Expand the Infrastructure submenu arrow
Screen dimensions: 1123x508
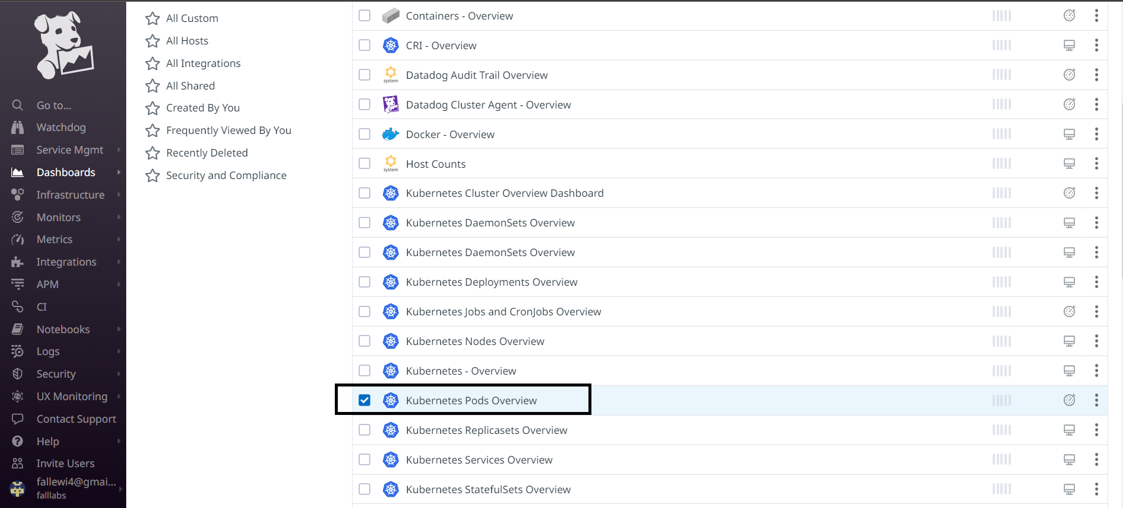(119, 194)
